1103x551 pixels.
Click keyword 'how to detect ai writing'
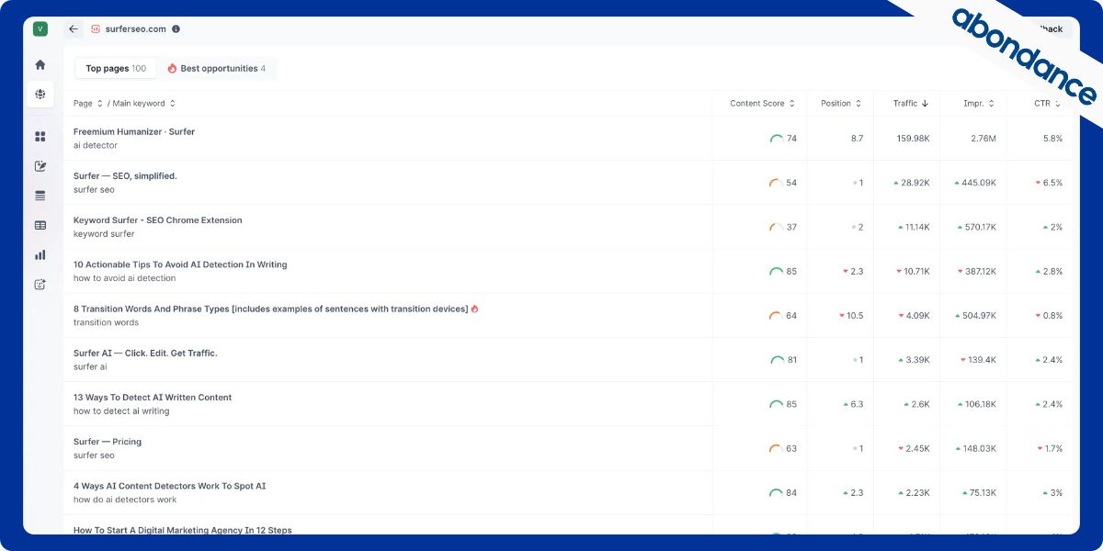pyautogui.click(x=121, y=411)
